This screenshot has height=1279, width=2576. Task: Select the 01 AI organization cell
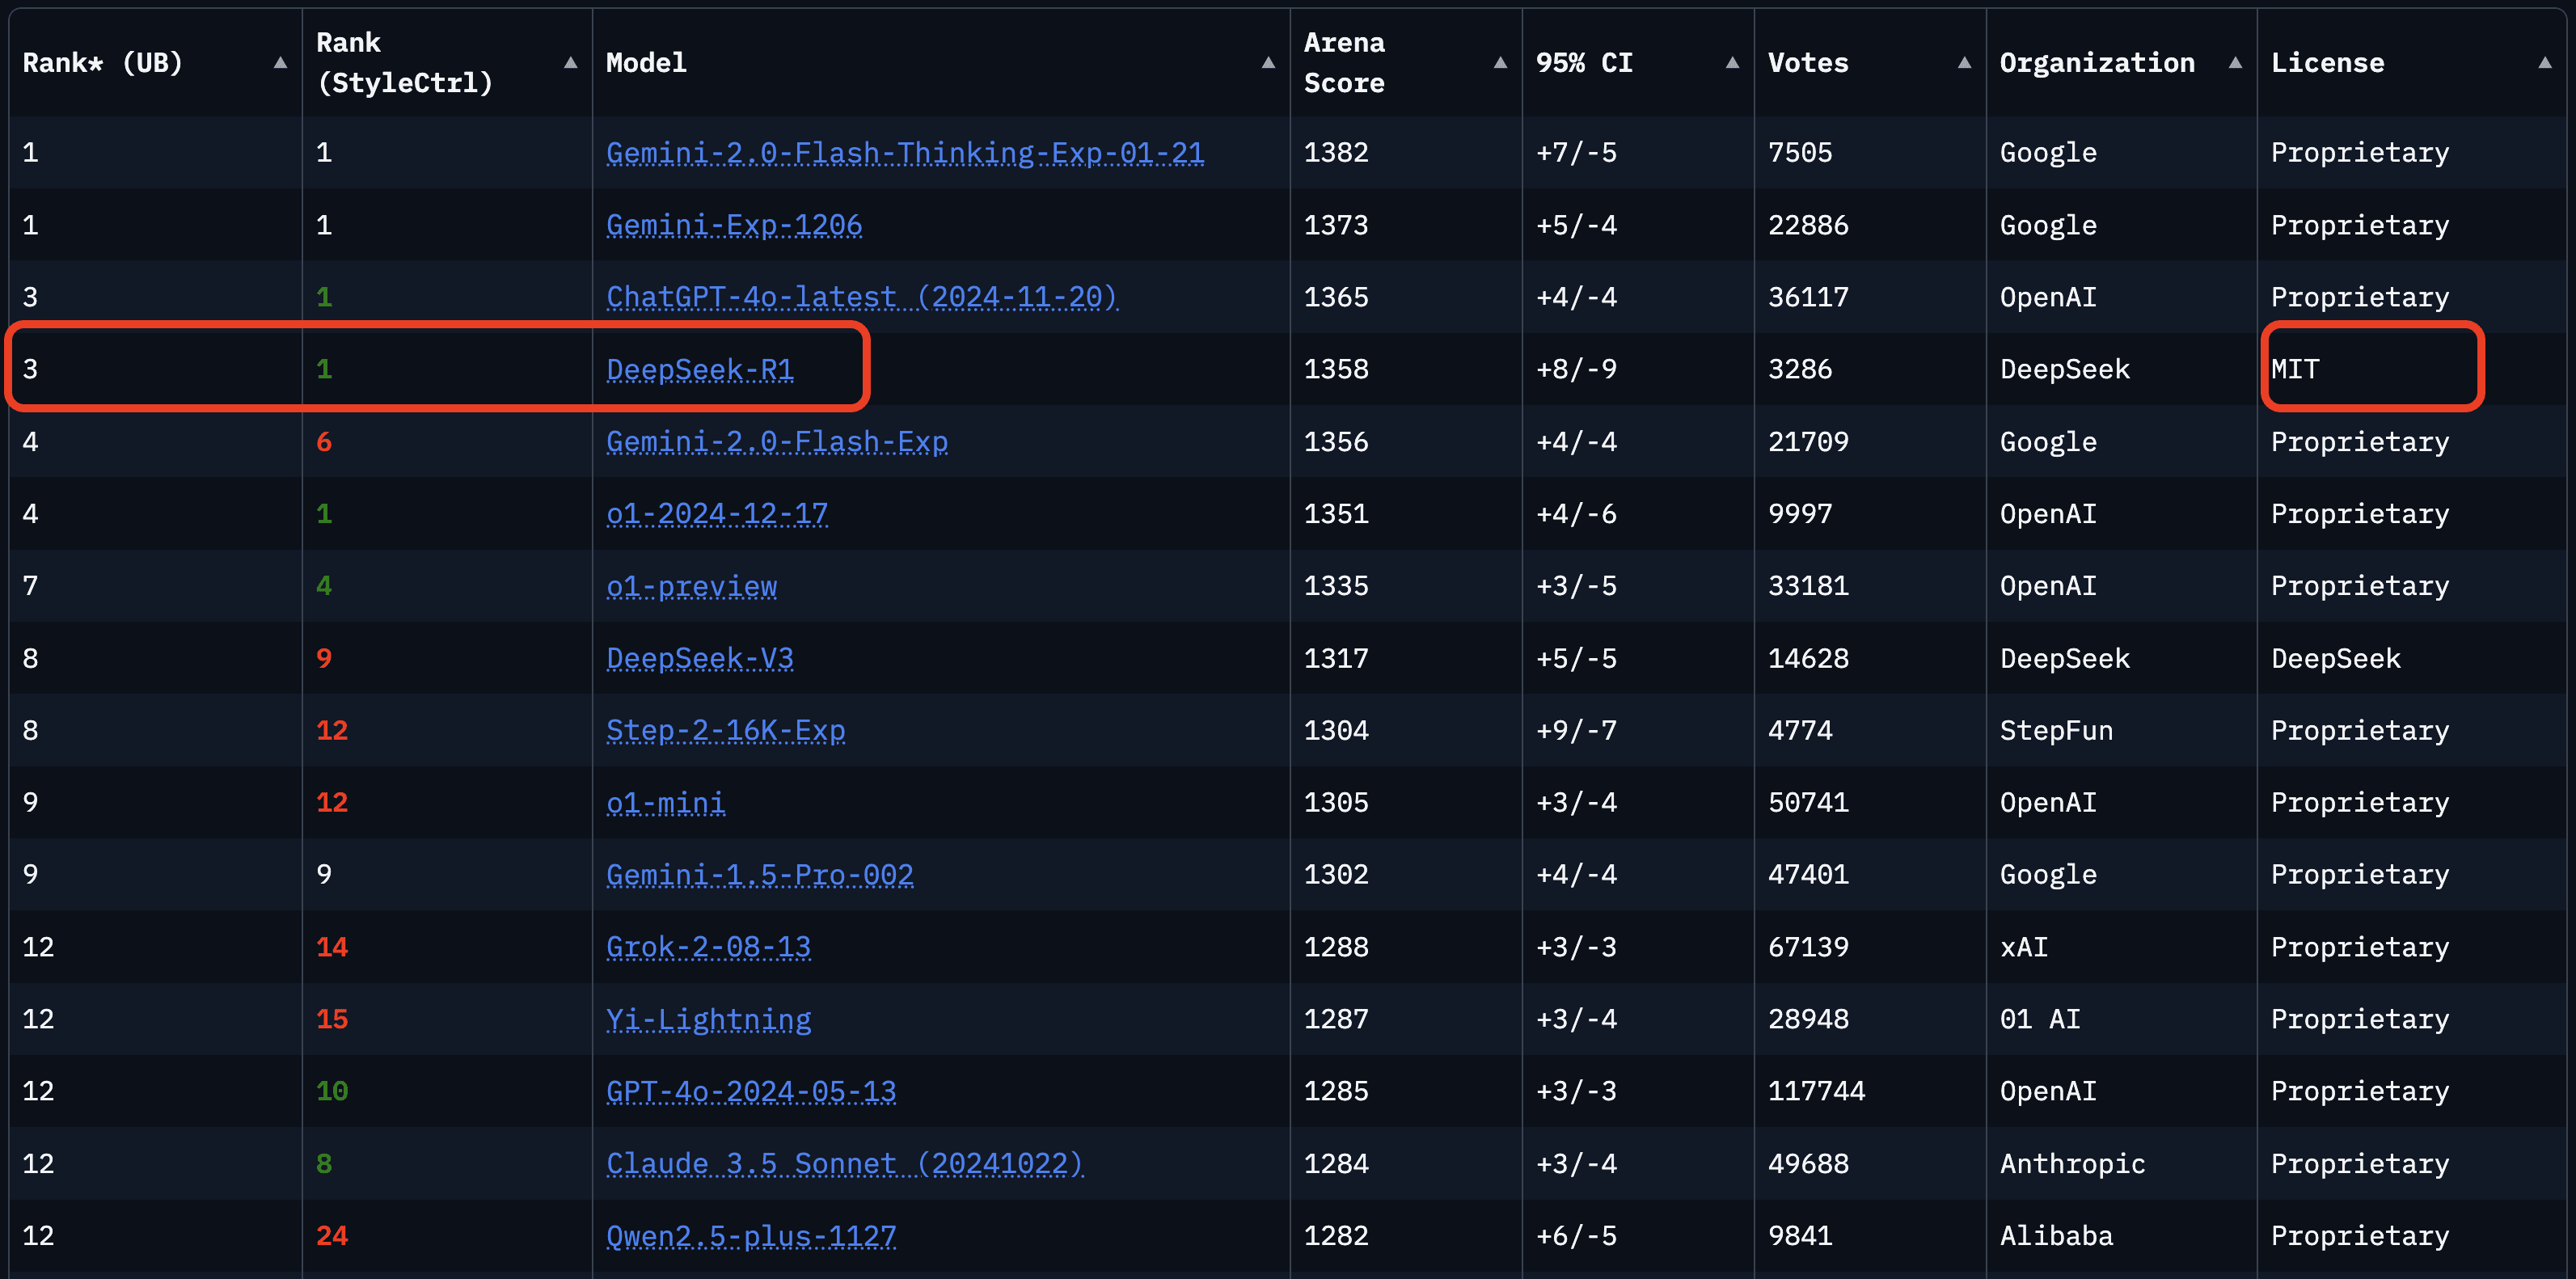(2040, 1019)
